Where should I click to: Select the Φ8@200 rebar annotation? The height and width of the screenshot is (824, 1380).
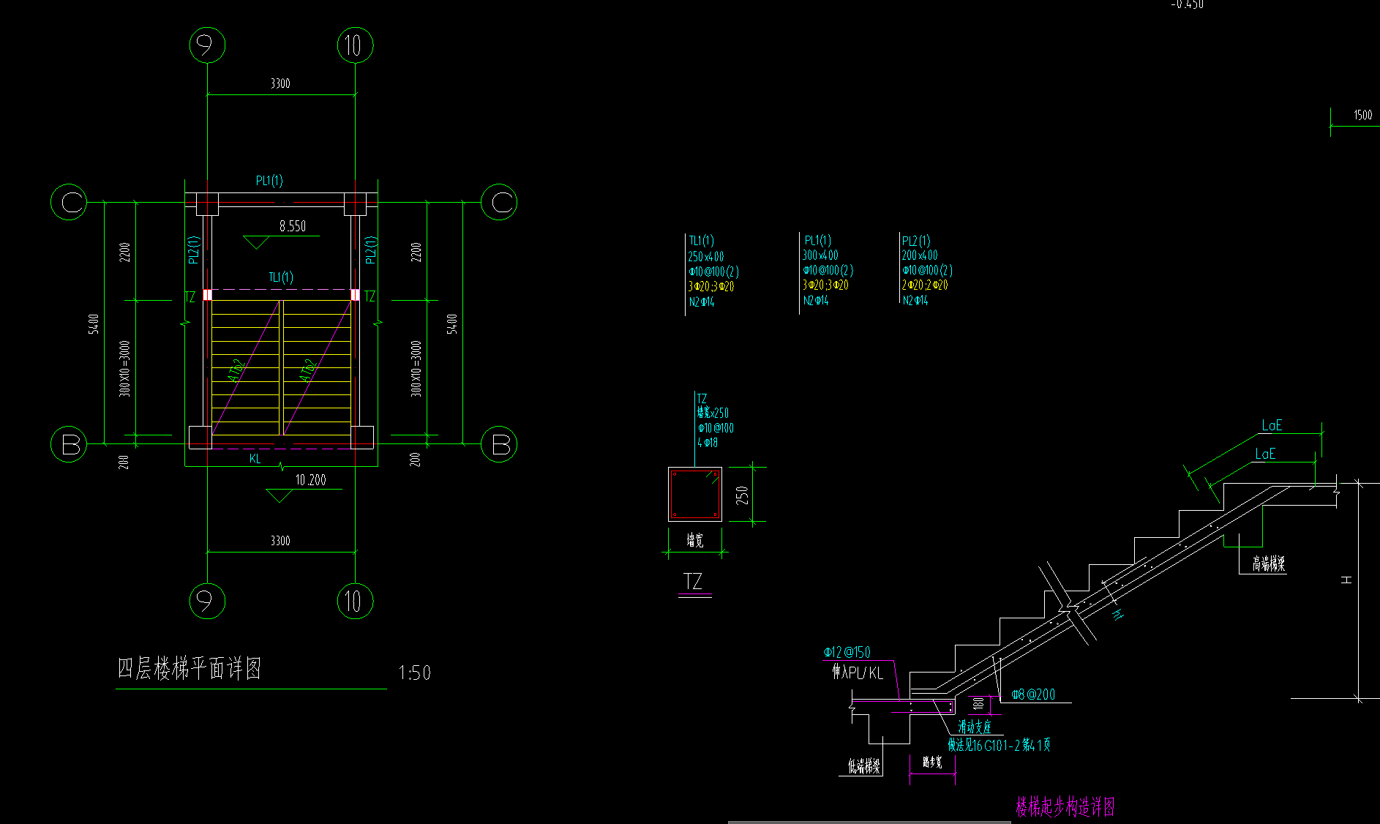click(1033, 694)
